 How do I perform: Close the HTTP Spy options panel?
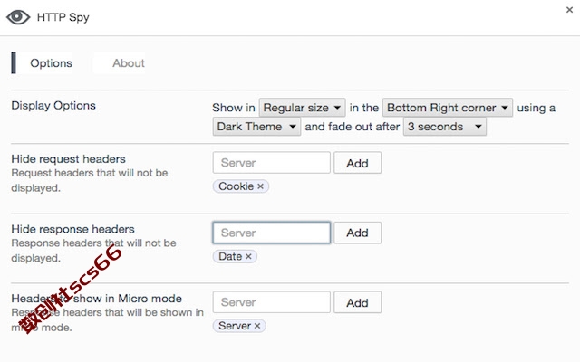coord(569,10)
